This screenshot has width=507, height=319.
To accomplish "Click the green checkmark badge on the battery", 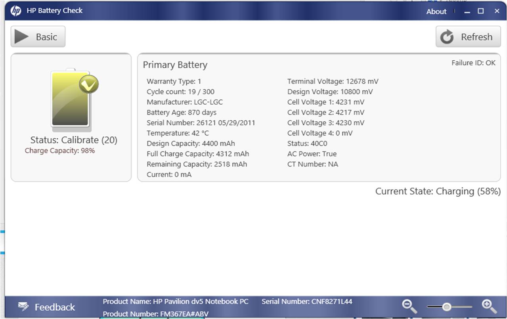I will 88,84.
